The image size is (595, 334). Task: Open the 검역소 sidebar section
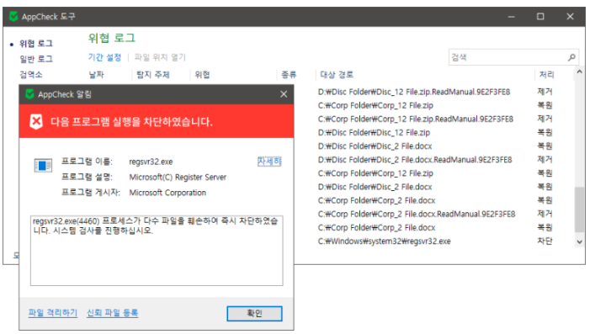31,74
